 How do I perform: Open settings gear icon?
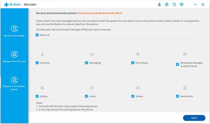click(x=181, y=4)
